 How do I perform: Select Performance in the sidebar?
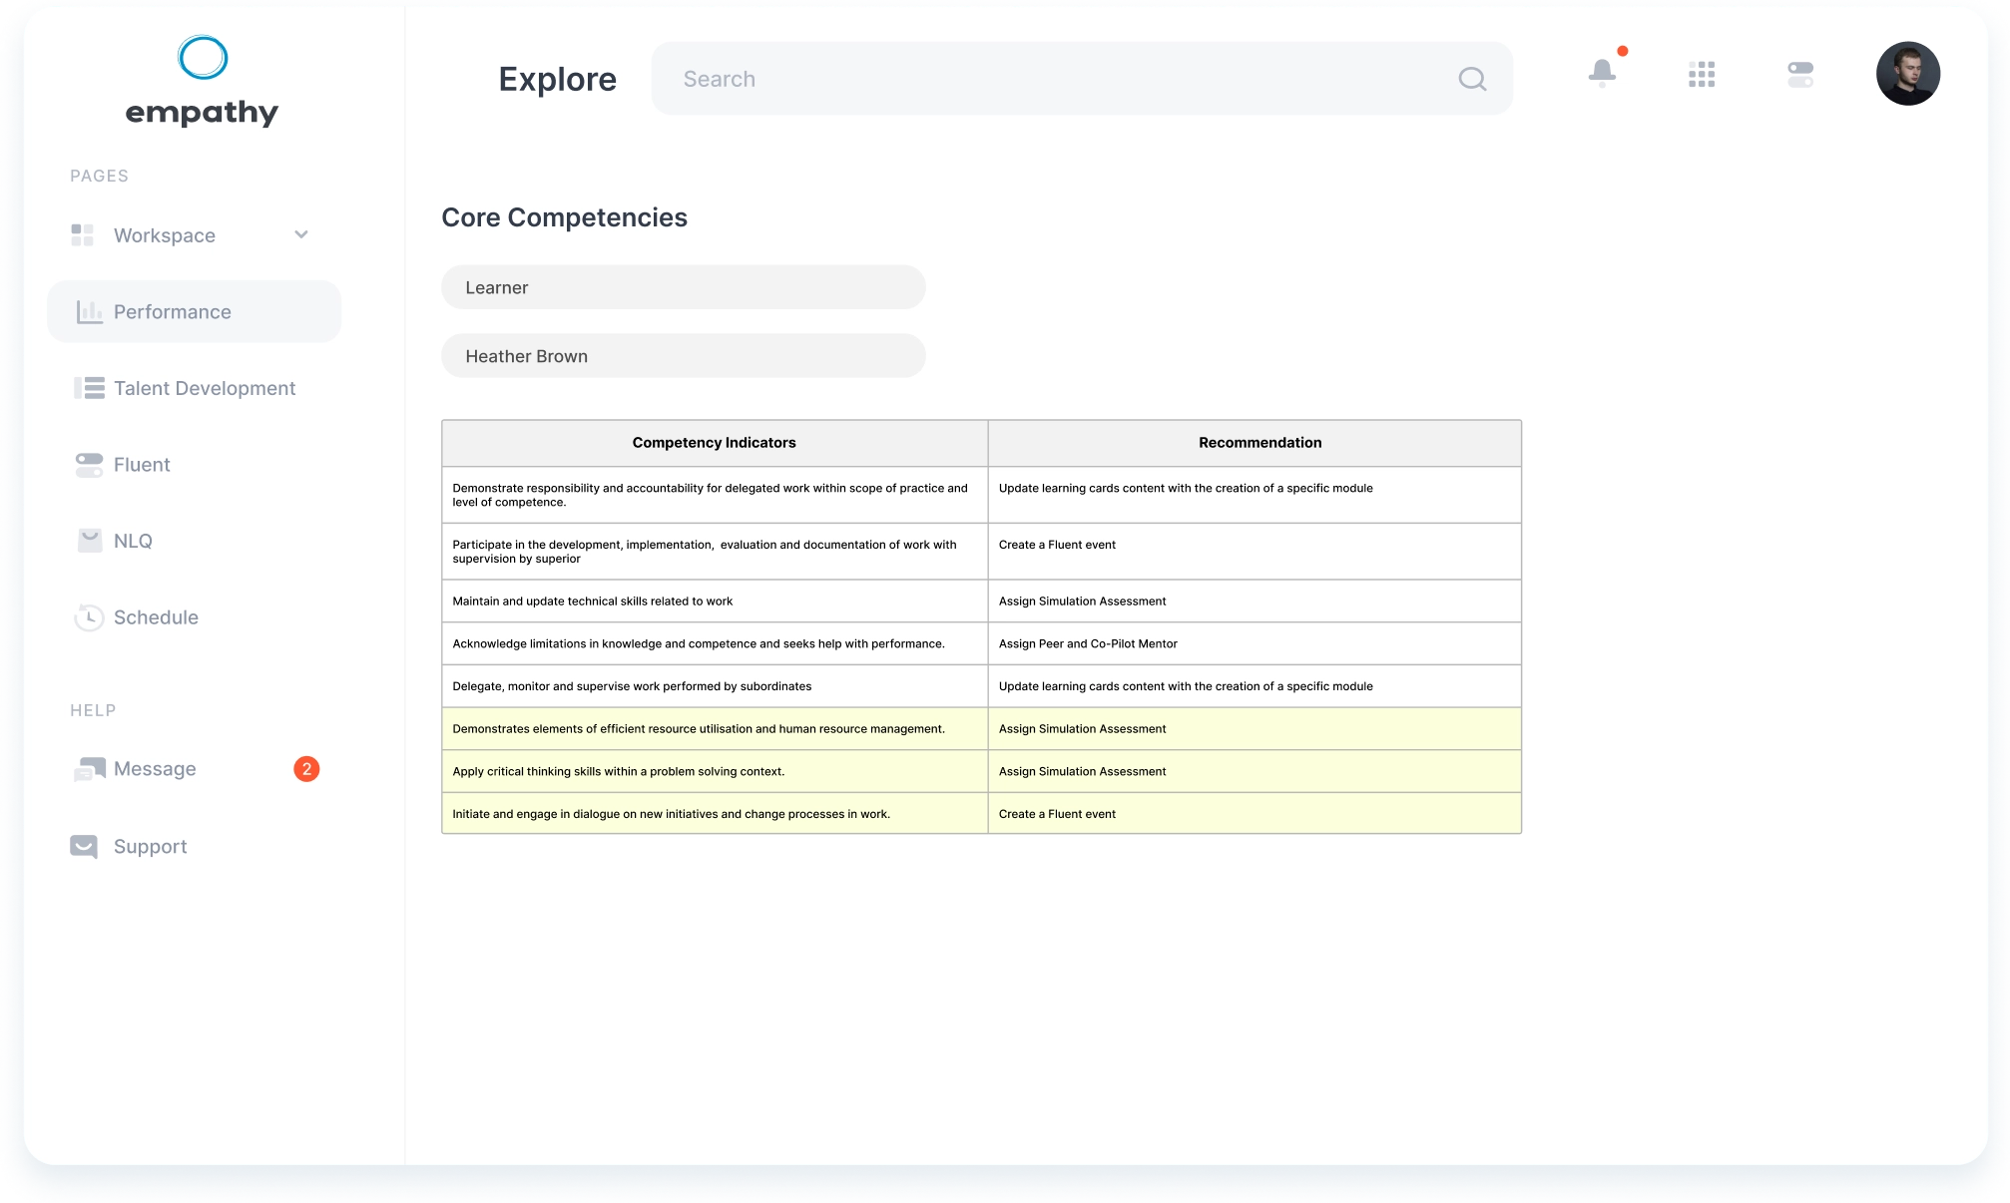coord(194,312)
